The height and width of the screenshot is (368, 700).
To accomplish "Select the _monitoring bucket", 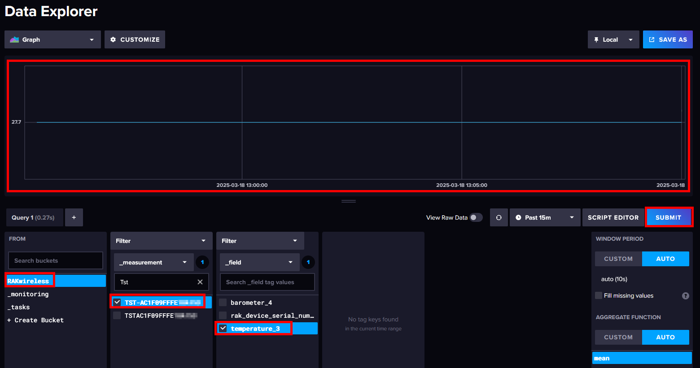I will pos(56,294).
